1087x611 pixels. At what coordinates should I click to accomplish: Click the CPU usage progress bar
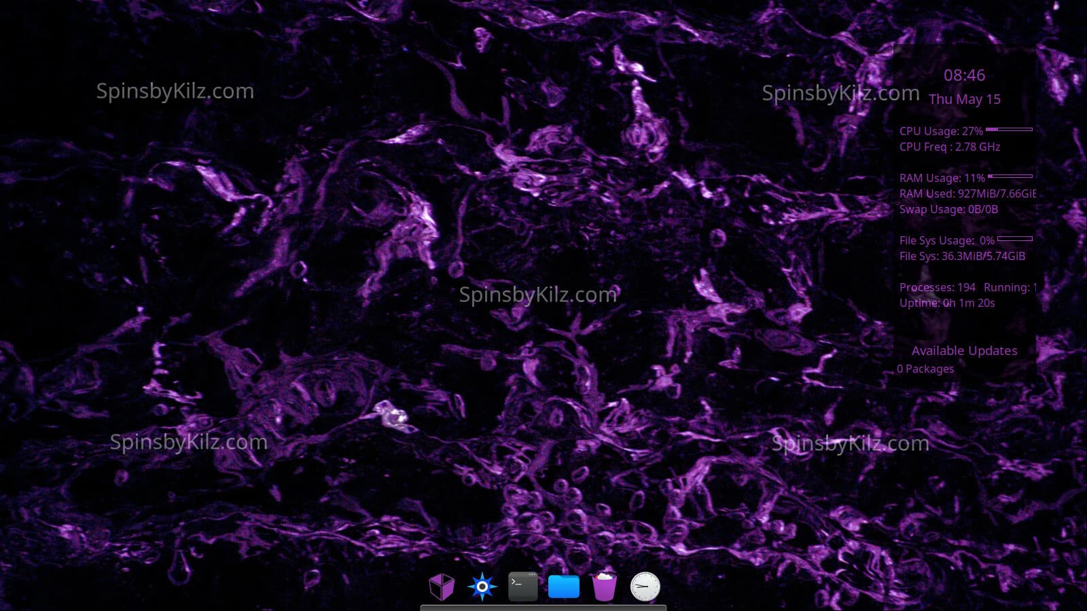1009,129
